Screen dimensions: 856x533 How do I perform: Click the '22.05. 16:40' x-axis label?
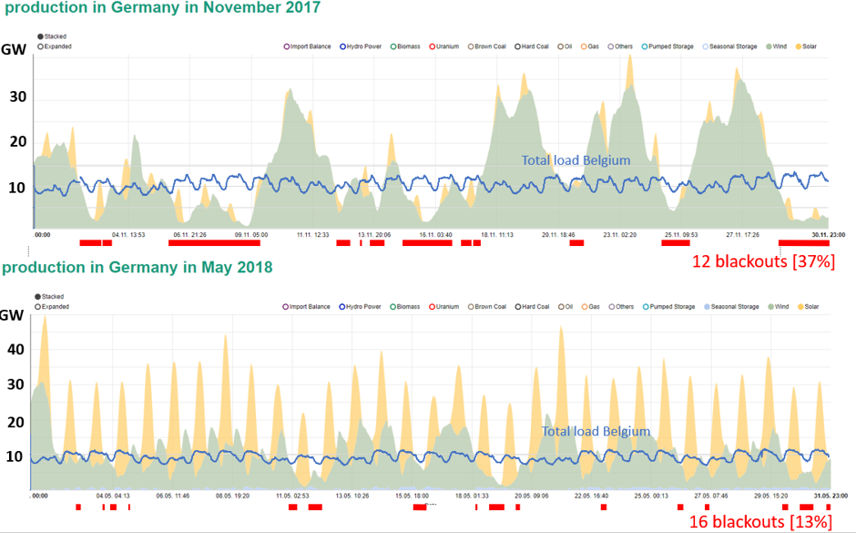[x=592, y=496]
